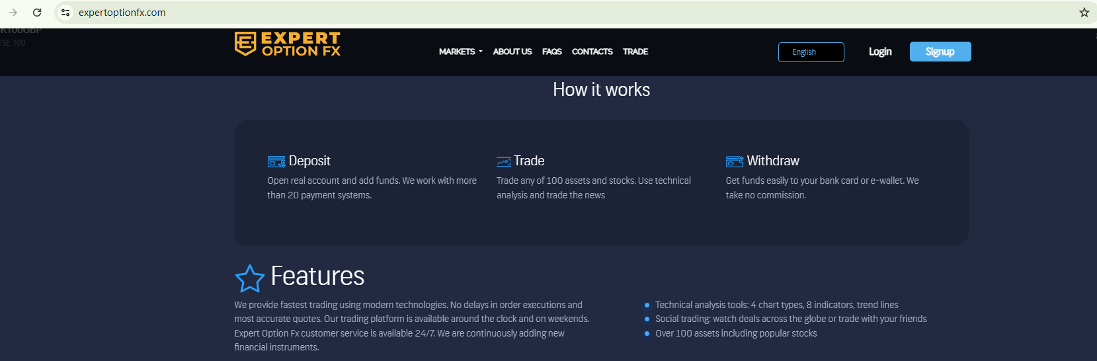This screenshot has height=361, width=1097.
Task: Click the browser forward arrow
Action: [13, 13]
